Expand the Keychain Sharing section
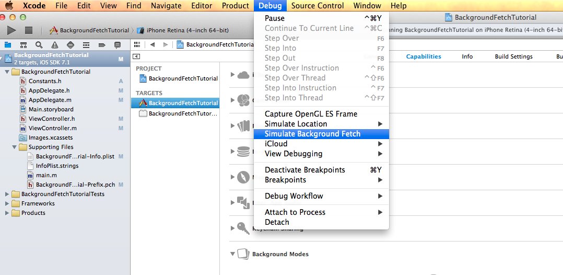The image size is (563, 275). pyautogui.click(x=233, y=228)
